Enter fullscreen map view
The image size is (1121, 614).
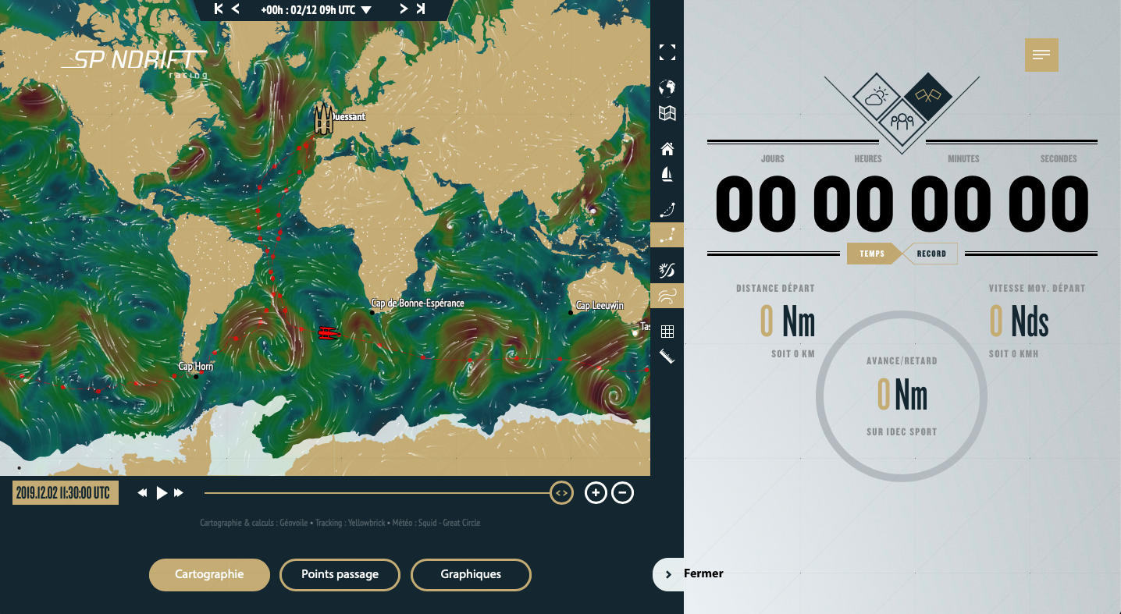[x=667, y=52]
